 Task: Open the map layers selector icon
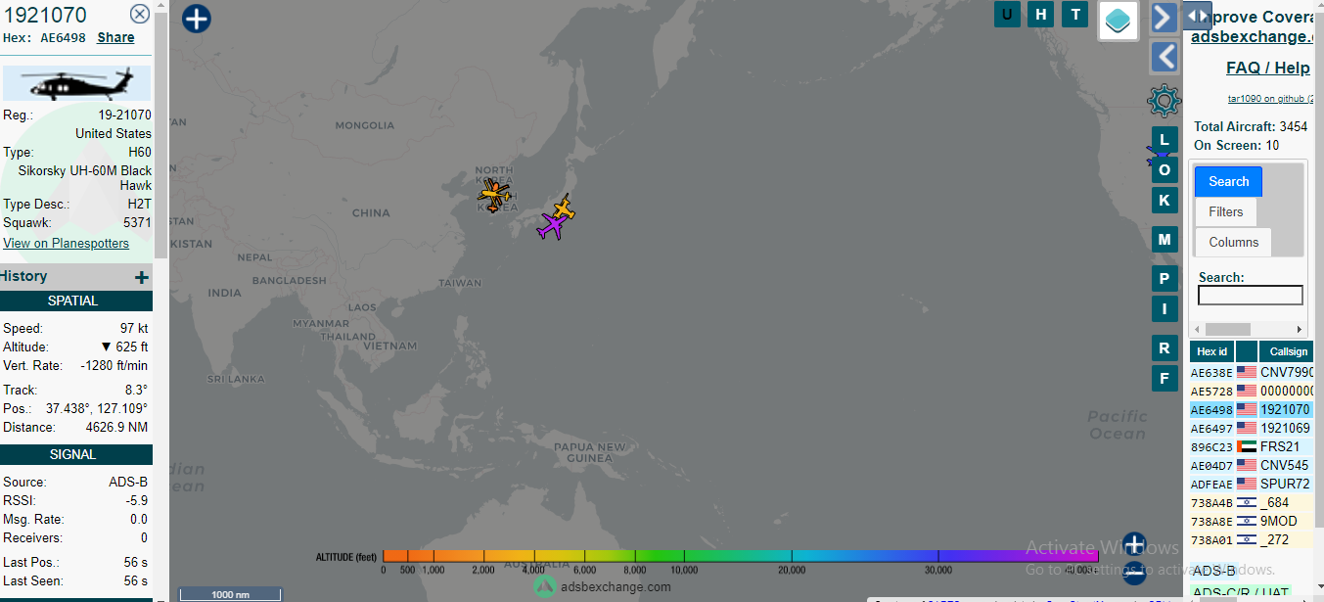(1119, 21)
